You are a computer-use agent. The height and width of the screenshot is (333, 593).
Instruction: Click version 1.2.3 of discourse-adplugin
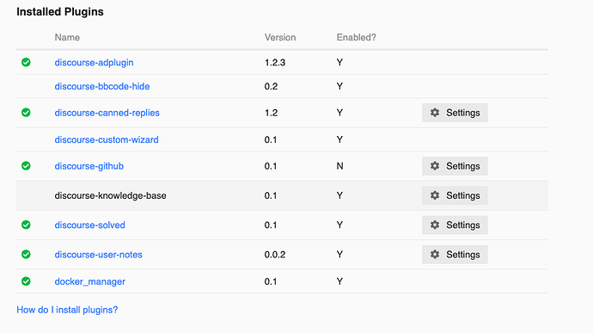[x=274, y=63]
